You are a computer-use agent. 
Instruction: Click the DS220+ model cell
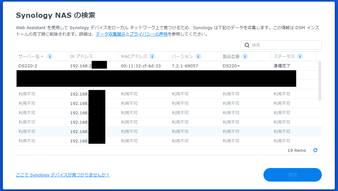coord(231,66)
